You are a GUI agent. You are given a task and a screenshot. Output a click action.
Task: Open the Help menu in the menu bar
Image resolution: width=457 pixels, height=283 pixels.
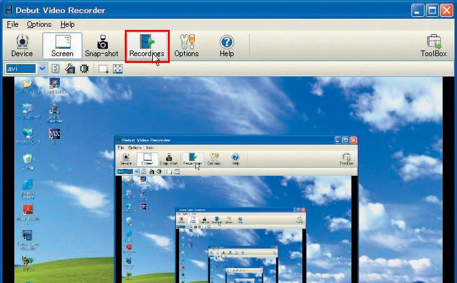(67, 24)
